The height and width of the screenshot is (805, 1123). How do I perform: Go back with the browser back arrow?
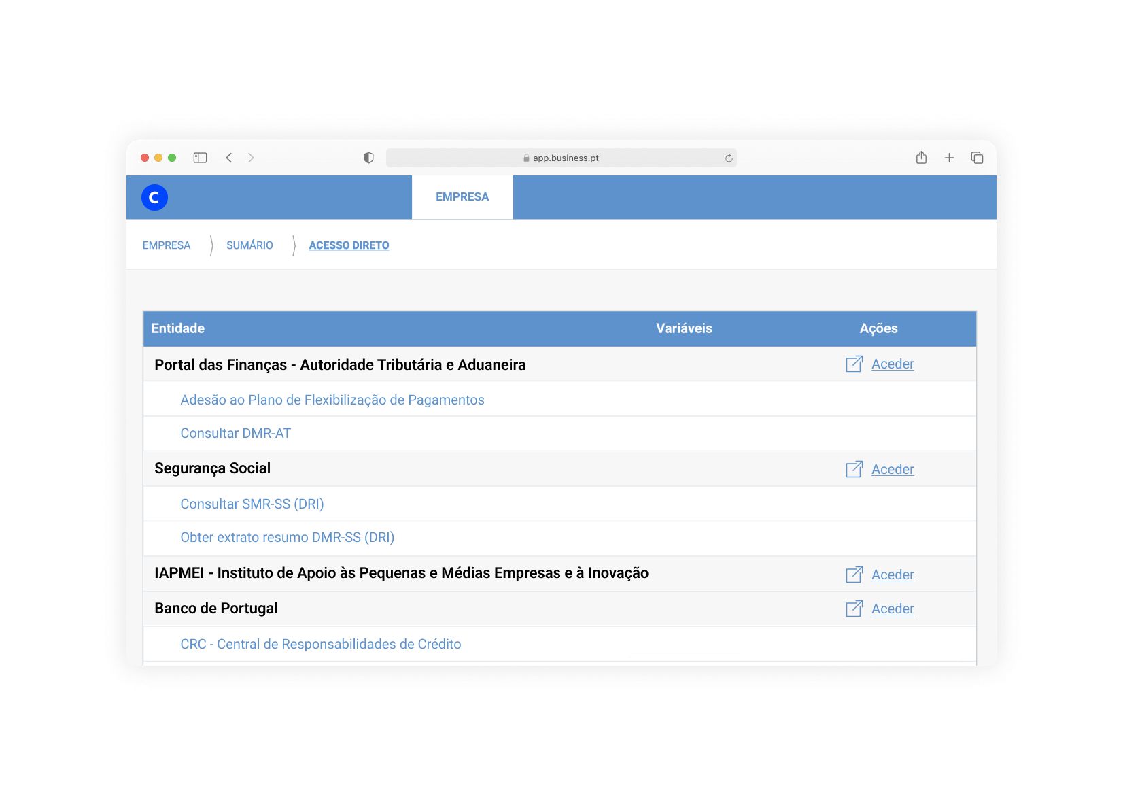pos(229,158)
